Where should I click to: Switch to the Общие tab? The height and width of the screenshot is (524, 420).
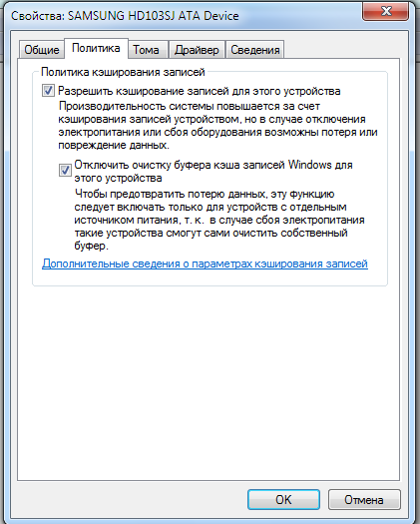42,50
